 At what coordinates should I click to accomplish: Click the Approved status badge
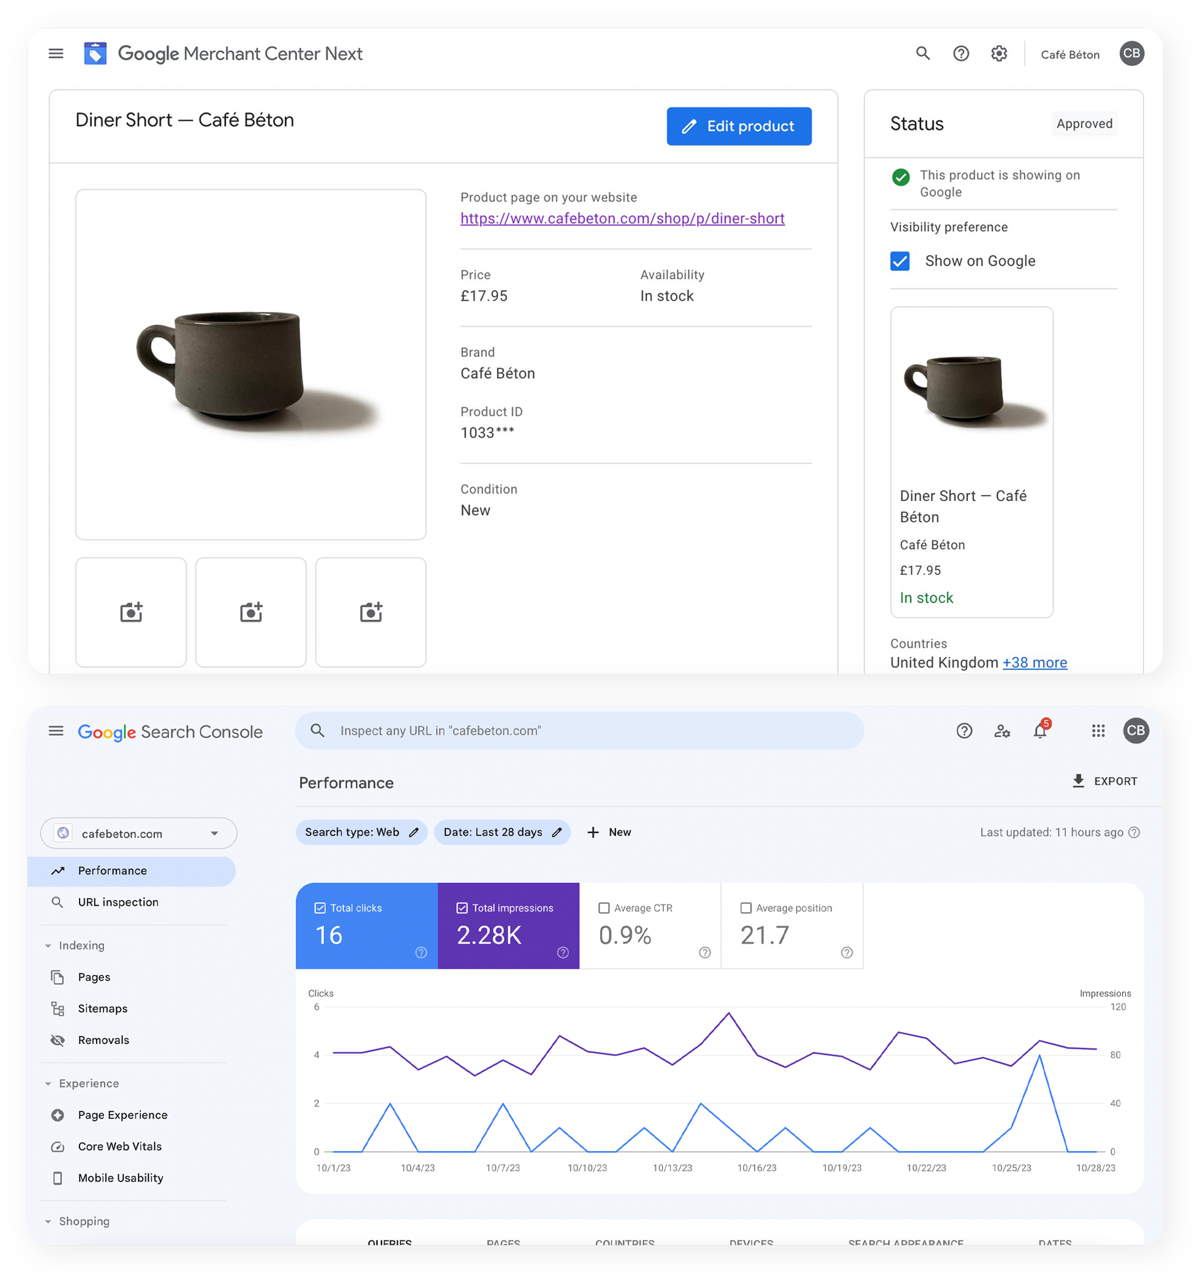click(x=1084, y=124)
